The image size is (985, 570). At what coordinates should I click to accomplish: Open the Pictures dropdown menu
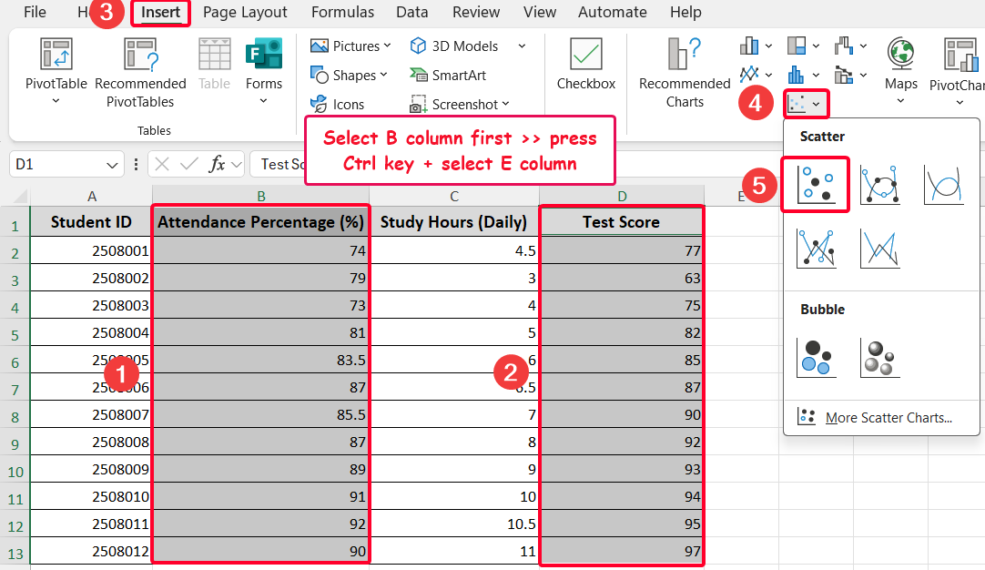(350, 46)
